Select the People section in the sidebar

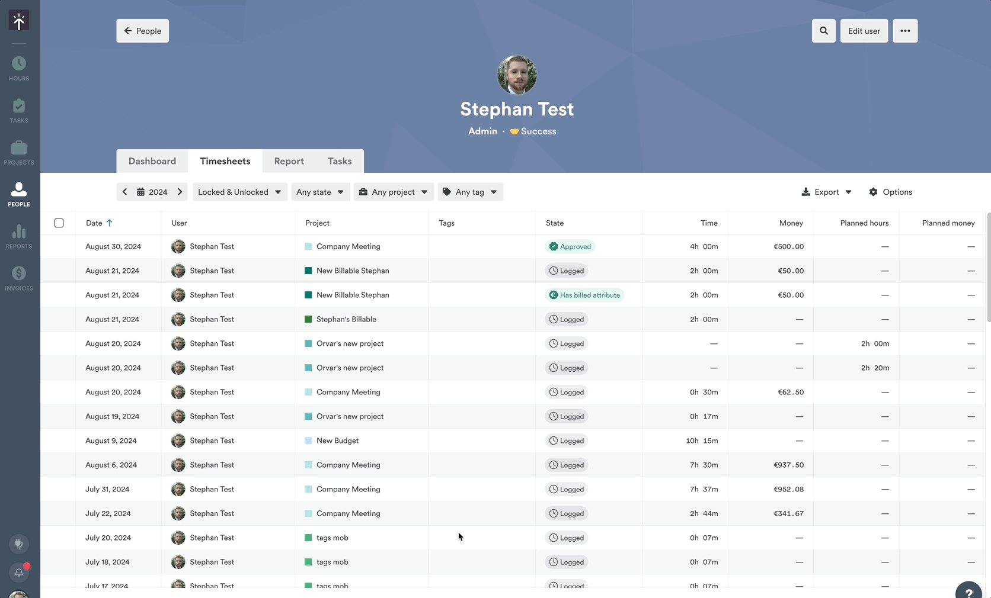click(18, 194)
